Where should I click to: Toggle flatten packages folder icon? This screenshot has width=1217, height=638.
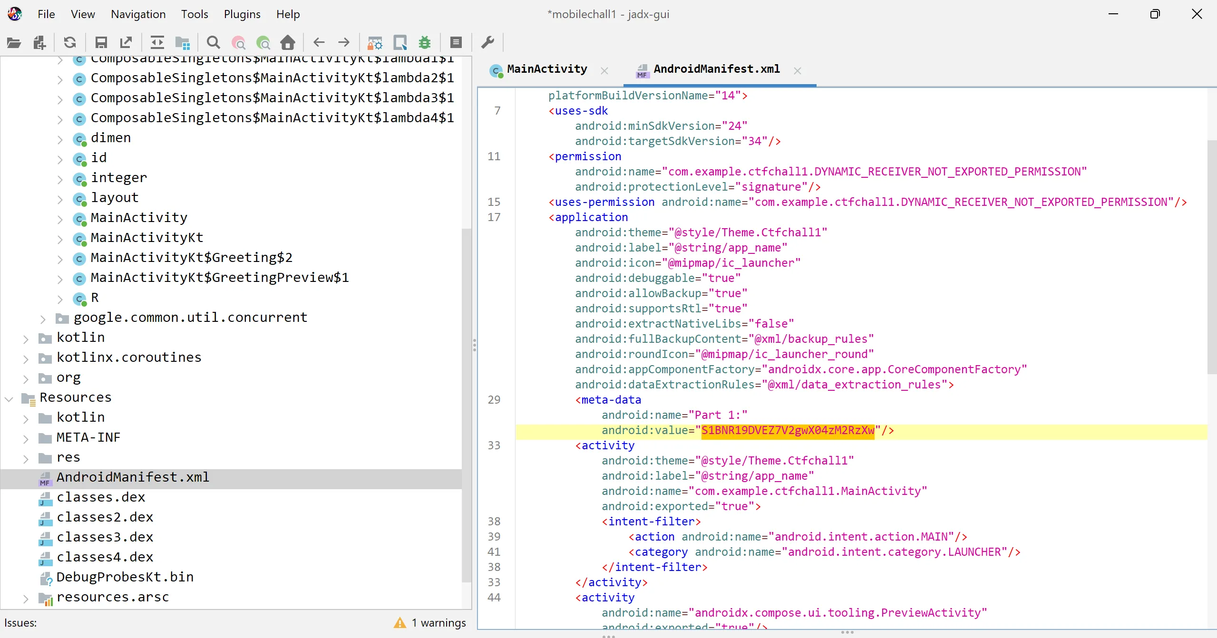[182, 43]
